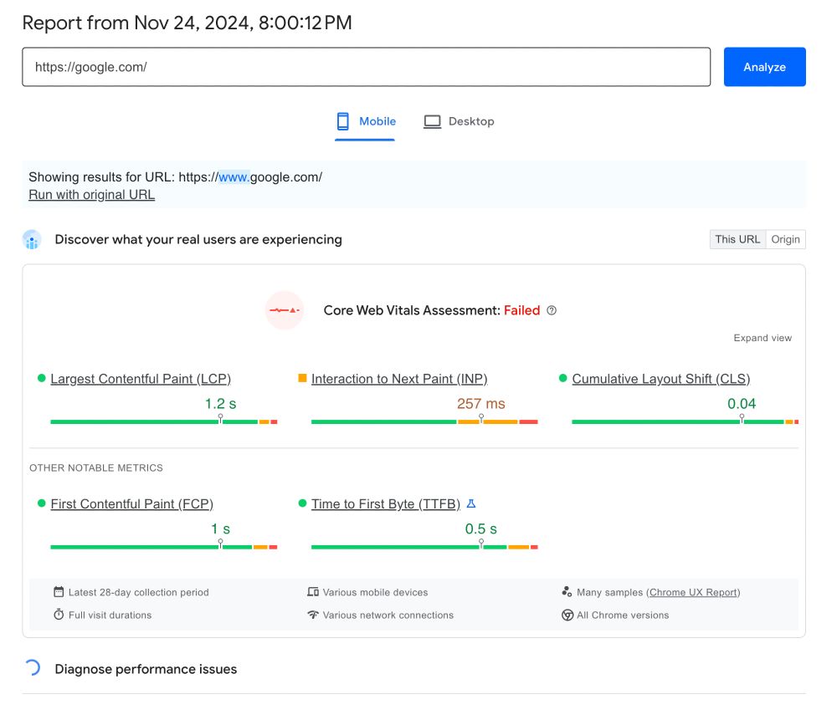Click the Analyze button
Image resolution: width=837 pixels, height=720 pixels.
pyautogui.click(x=764, y=67)
